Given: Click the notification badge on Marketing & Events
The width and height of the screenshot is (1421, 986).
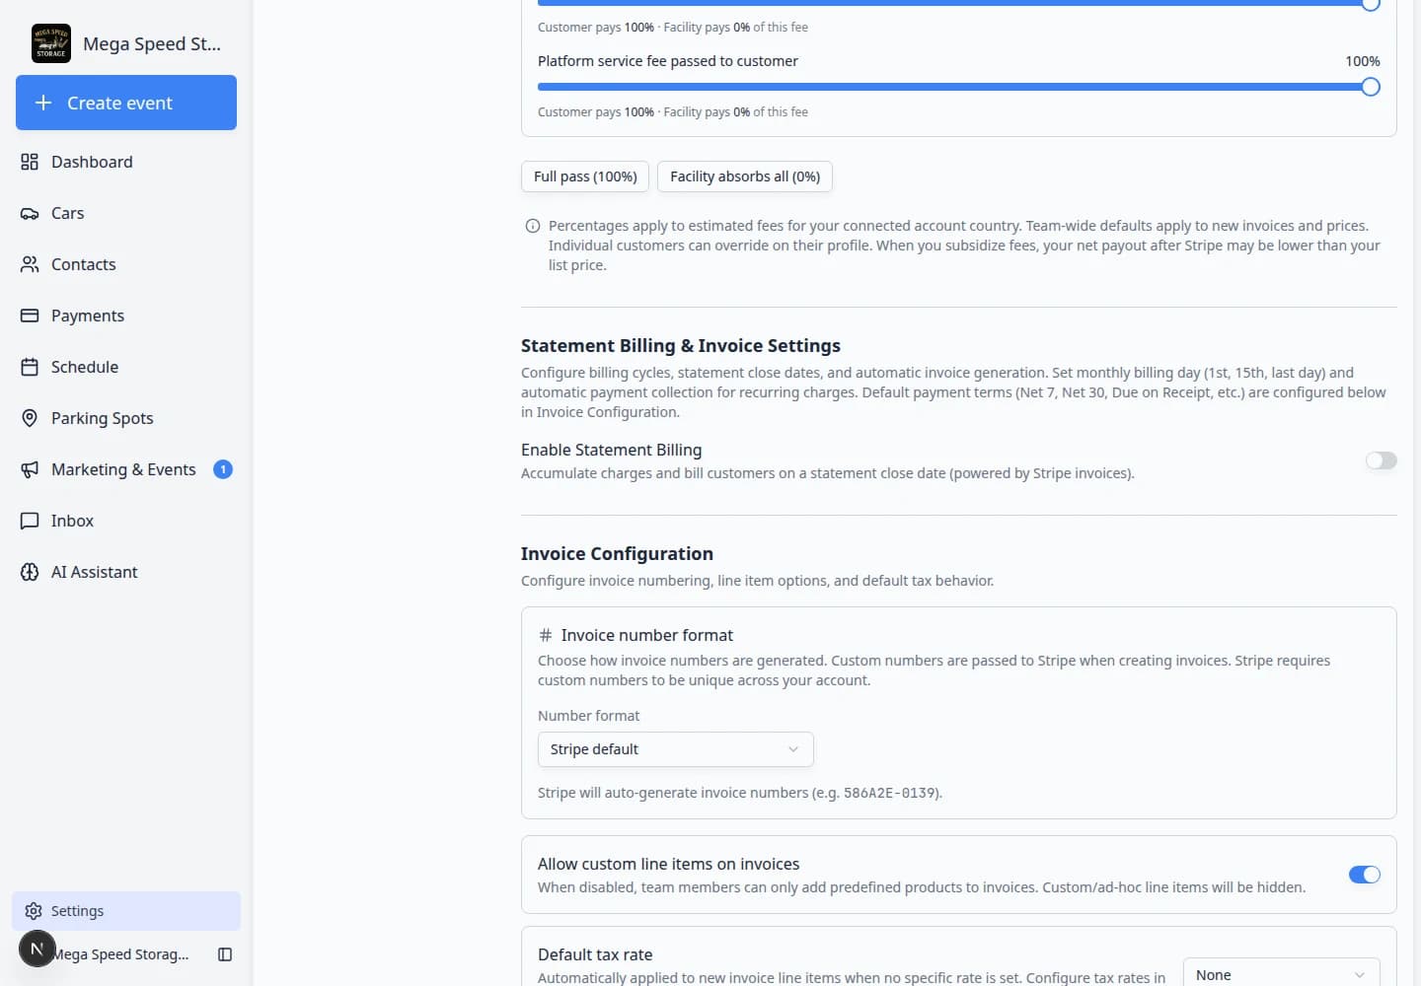Looking at the screenshot, I should coord(223,469).
